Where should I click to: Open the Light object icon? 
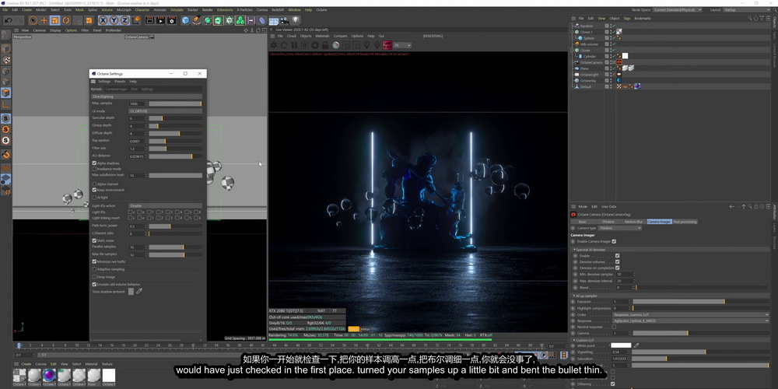(296, 20)
